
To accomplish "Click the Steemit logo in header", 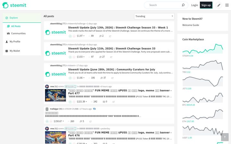I will 14,5.
